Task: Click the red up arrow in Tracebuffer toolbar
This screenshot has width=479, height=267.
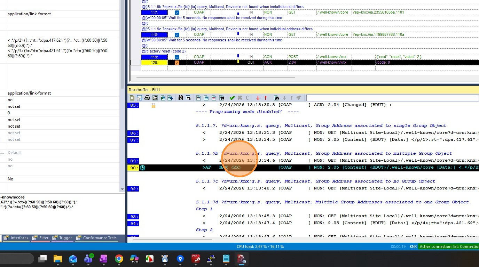Action: click(x=266, y=98)
